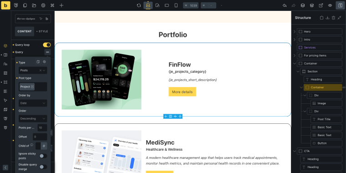
Task: Click the gear icon next to Type
Action: 44,62
